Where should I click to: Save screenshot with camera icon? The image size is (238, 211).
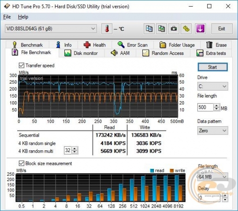click(x=174, y=29)
